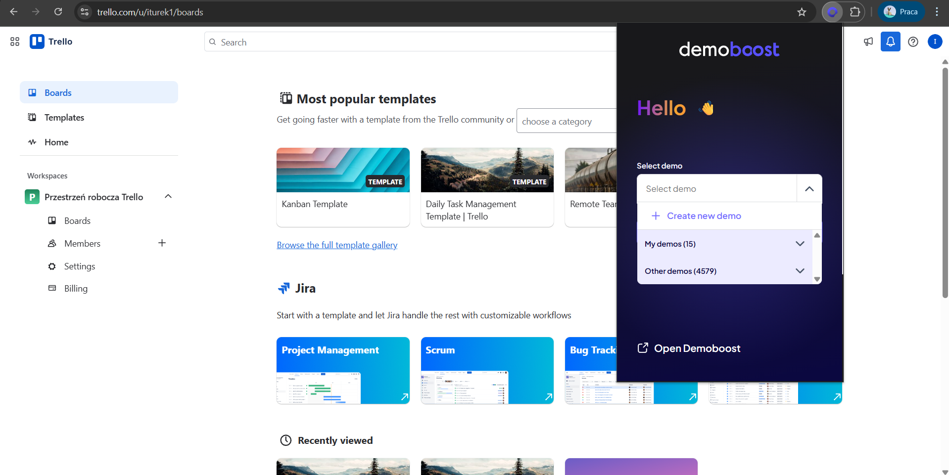The image size is (949, 475).
Task: Open the help question mark icon
Action: pyautogui.click(x=913, y=42)
